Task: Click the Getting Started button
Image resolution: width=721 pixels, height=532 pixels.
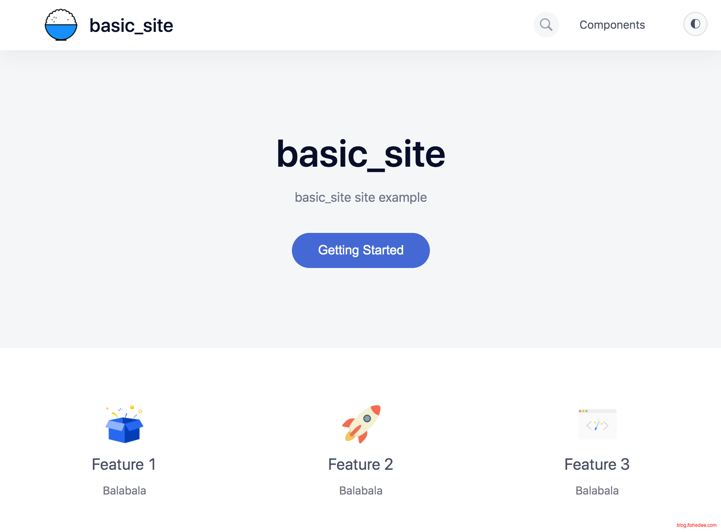Action: (360, 250)
